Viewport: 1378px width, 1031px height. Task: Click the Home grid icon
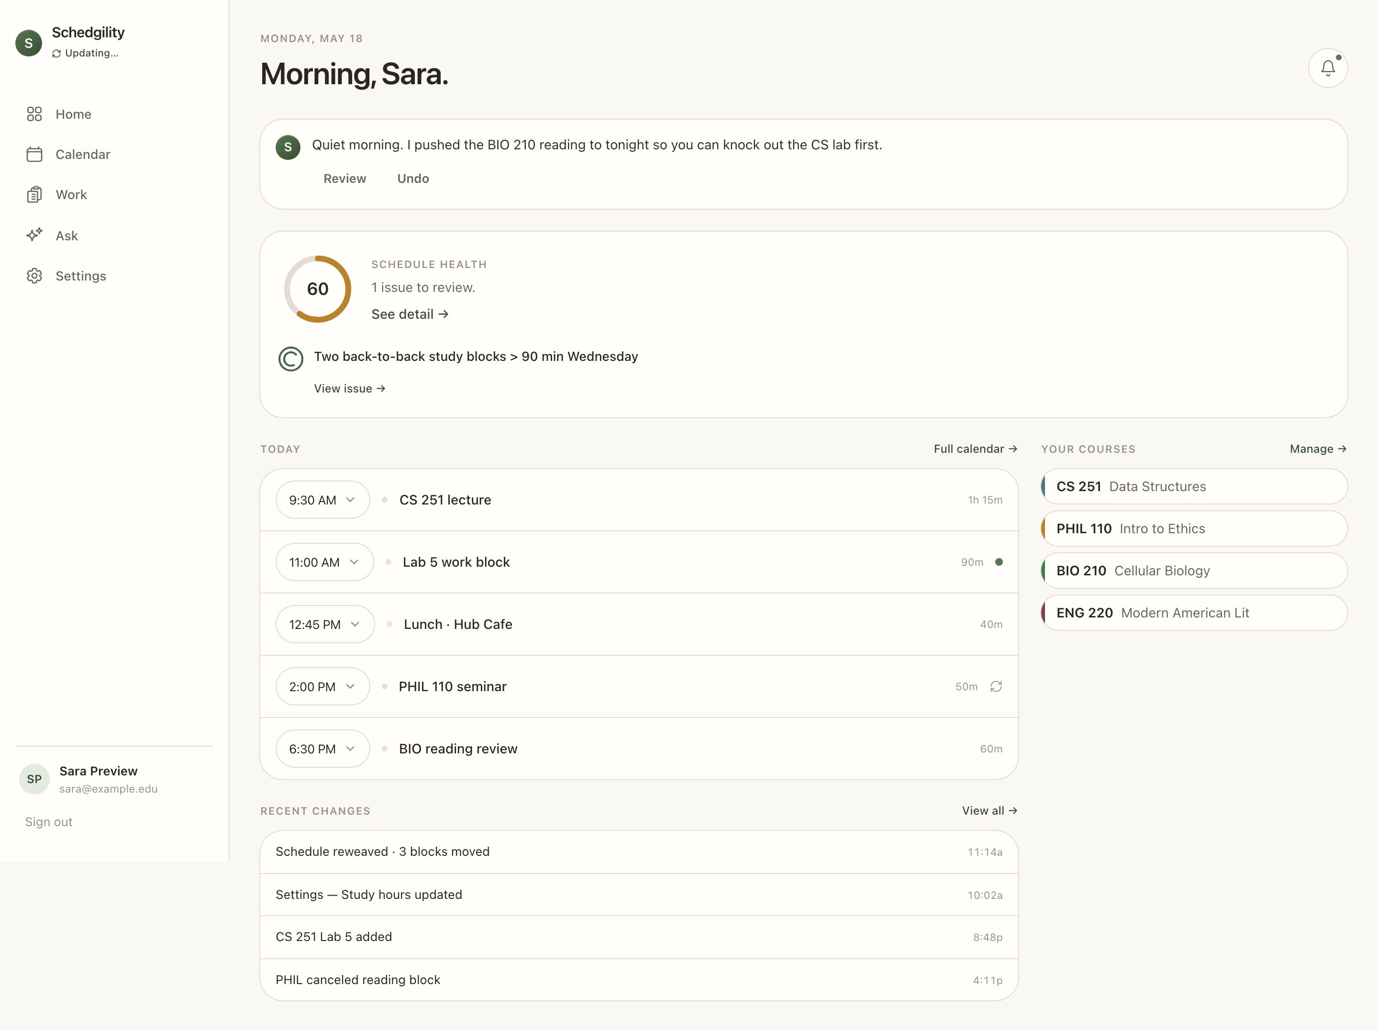pos(34,114)
